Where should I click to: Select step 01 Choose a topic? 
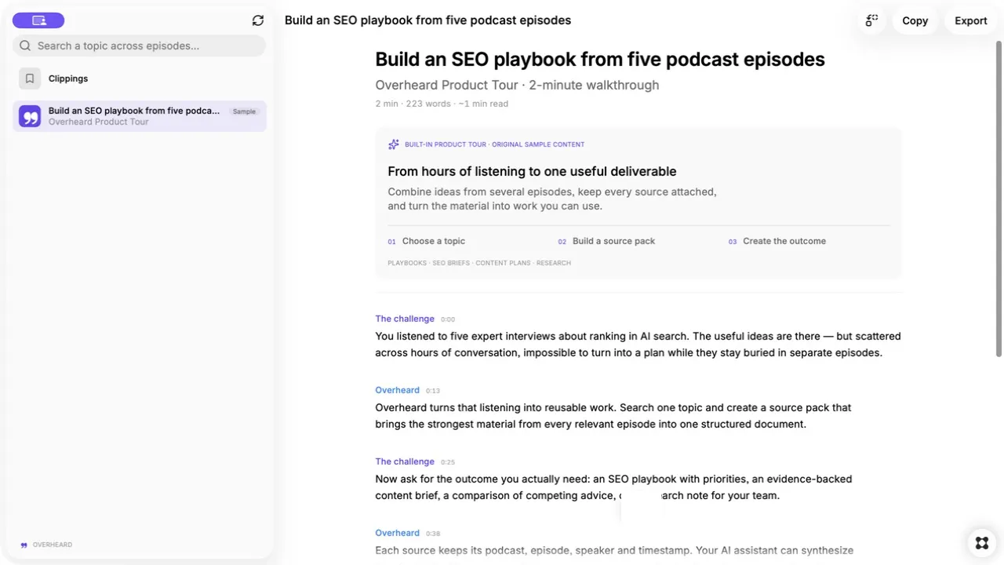coord(427,241)
